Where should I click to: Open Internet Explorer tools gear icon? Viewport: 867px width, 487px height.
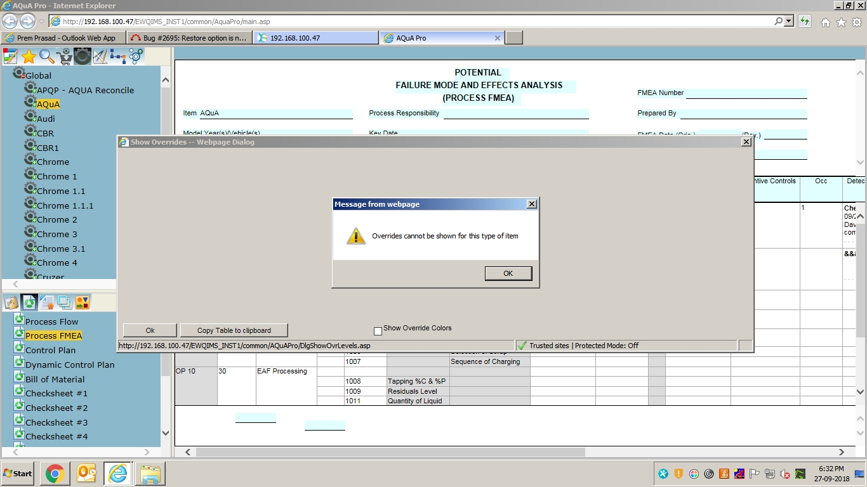pos(857,22)
